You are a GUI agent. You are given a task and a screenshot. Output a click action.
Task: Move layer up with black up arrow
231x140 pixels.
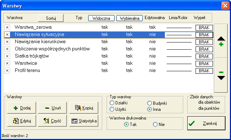(x=221, y=39)
